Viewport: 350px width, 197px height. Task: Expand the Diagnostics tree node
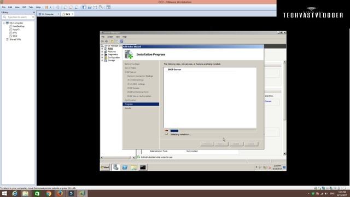click(x=102, y=55)
